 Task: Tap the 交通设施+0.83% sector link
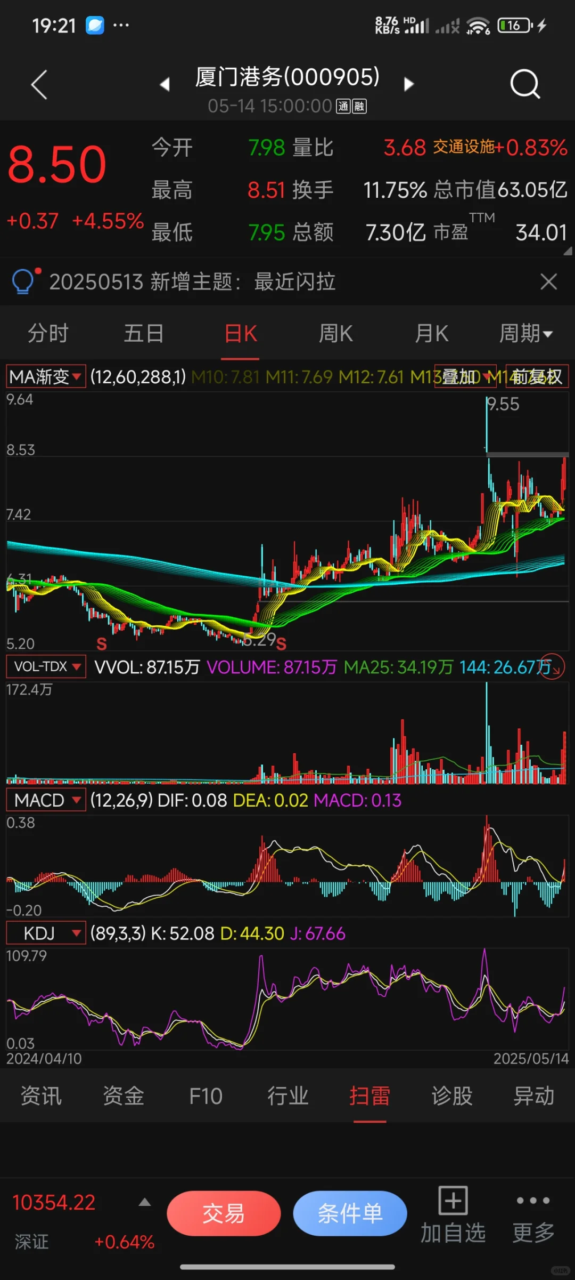tap(500, 147)
